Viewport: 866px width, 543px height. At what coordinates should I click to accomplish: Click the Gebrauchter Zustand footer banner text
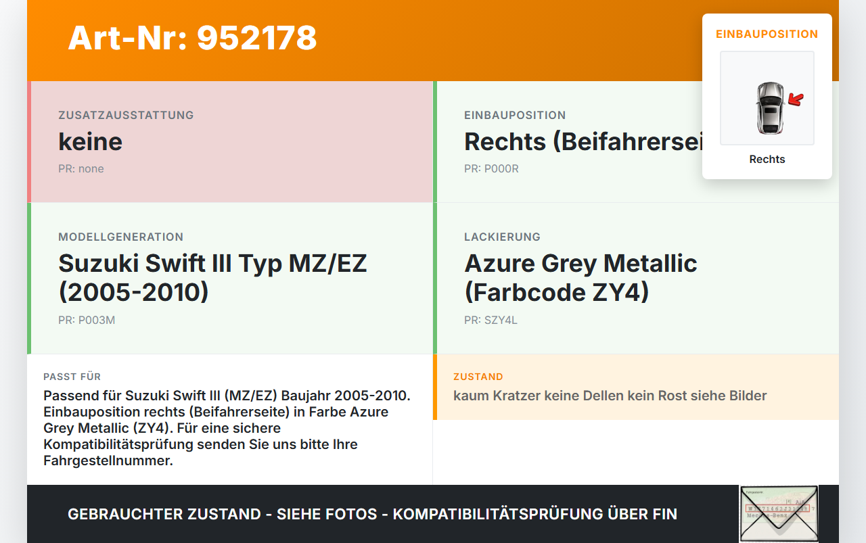click(x=372, y=514)
